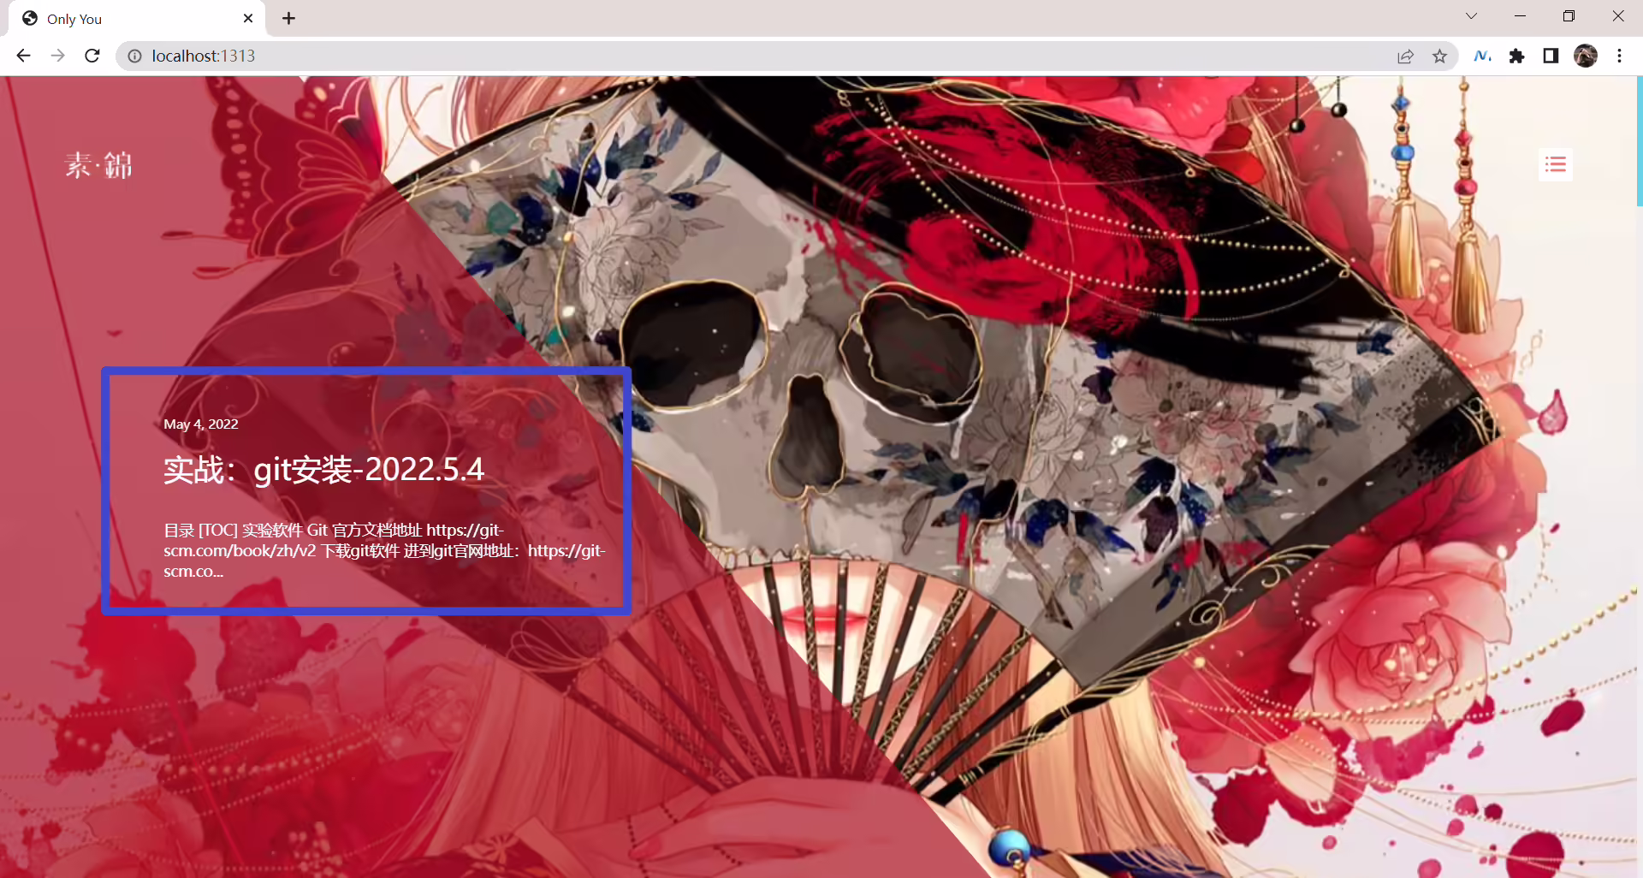Expand the tab search dropdown

pyautogui.click(x=1471, y=16)
